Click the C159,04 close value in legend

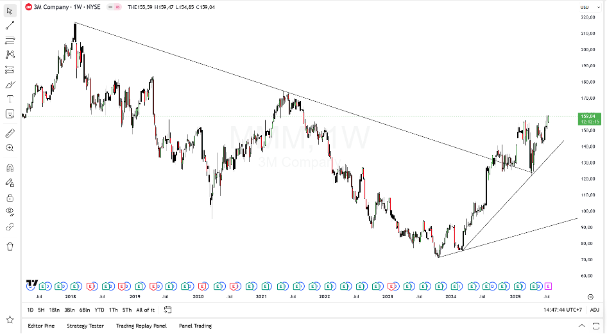click(205, 7)
